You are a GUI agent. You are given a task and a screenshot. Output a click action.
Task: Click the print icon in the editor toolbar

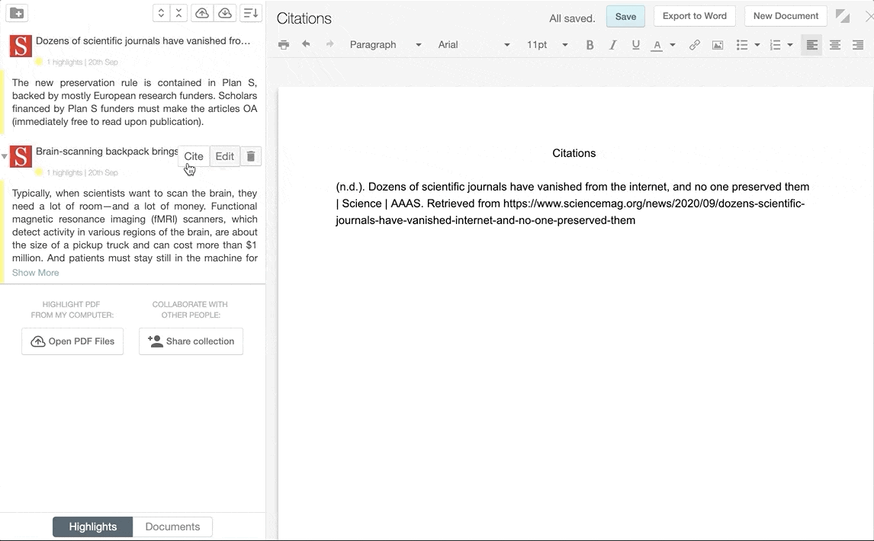(x=284, y=45)
